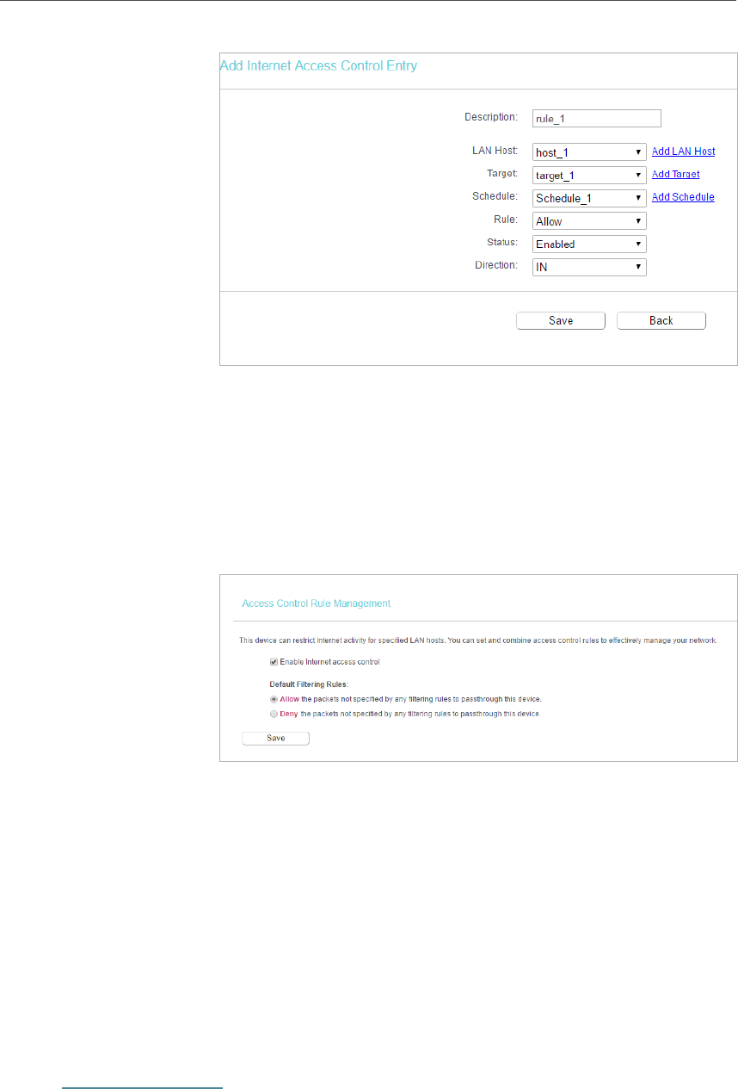This screenshot has height=1089, width=738.
Task: Follow the Add Target link
Action: 675,175
